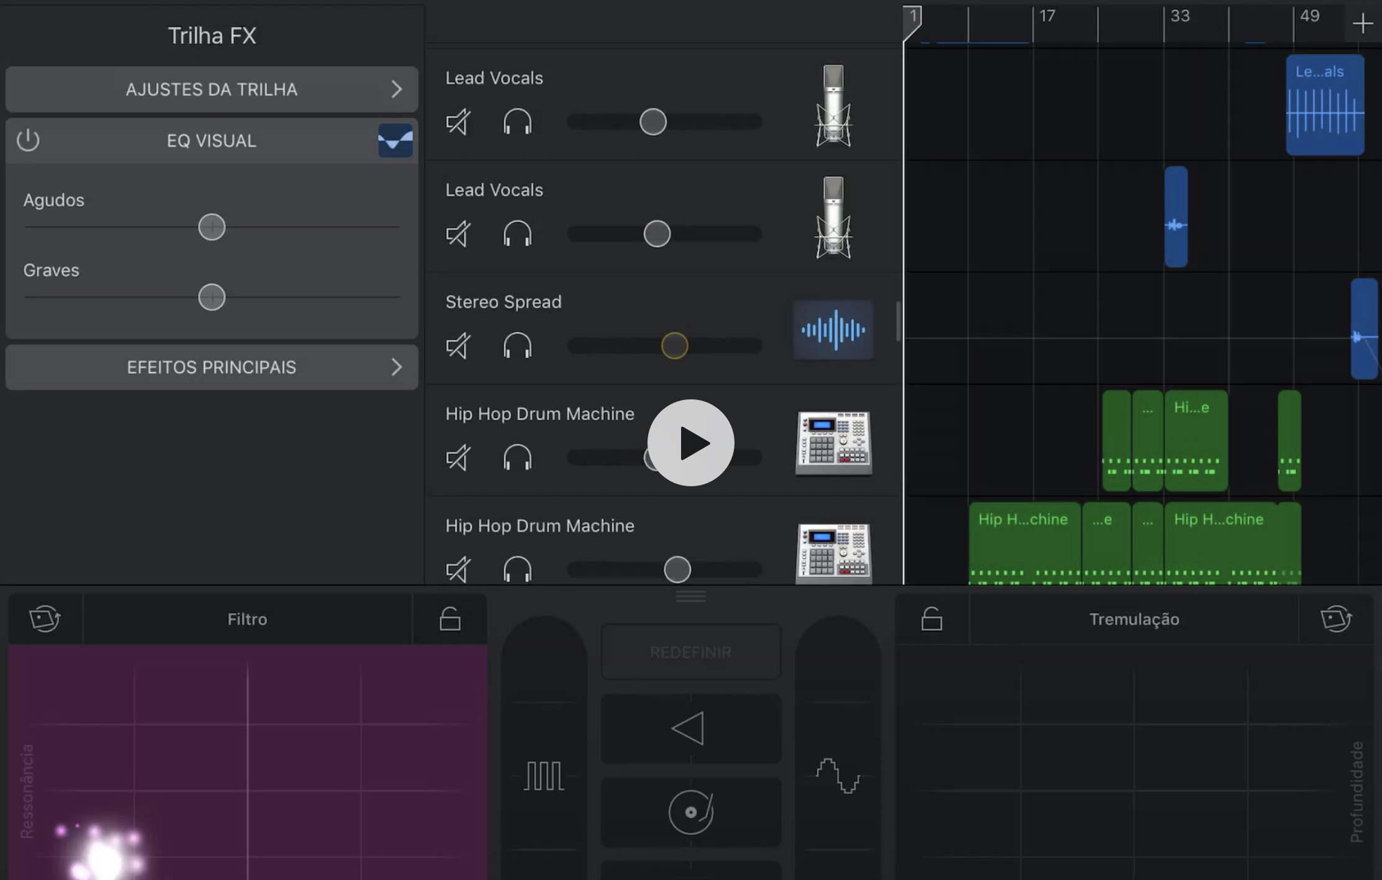The height and width of the screenshot is (880, 1382).
Task: Select the second small green region on upper drum track
Action: coord(1148,440)
